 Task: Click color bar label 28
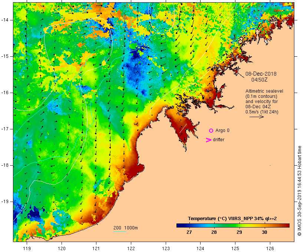[x=214, y=232]
